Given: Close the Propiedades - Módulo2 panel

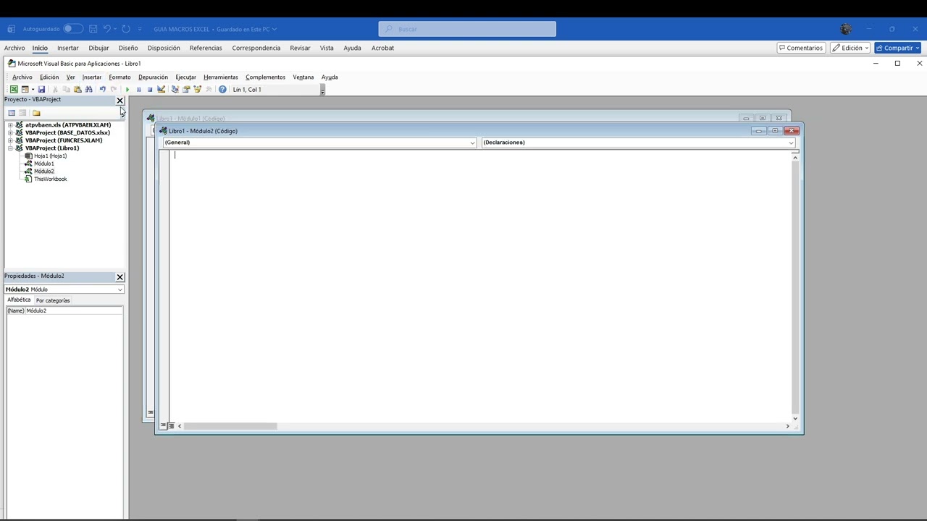Looking at the screenshot, I should (120, 277).
